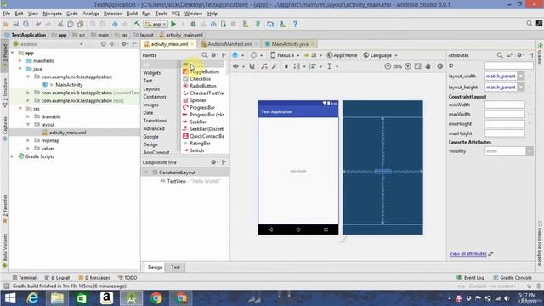Click the Search Everywhere magnifier icon
Screen dimensions: 544x306
click(529, 23)
